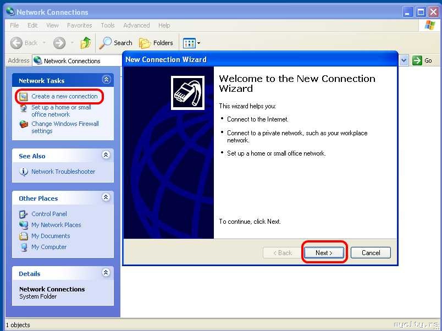Click the home network setup icon
Image resolution: width=442 pixels, height=331 pixels.
tap(24, 108)
